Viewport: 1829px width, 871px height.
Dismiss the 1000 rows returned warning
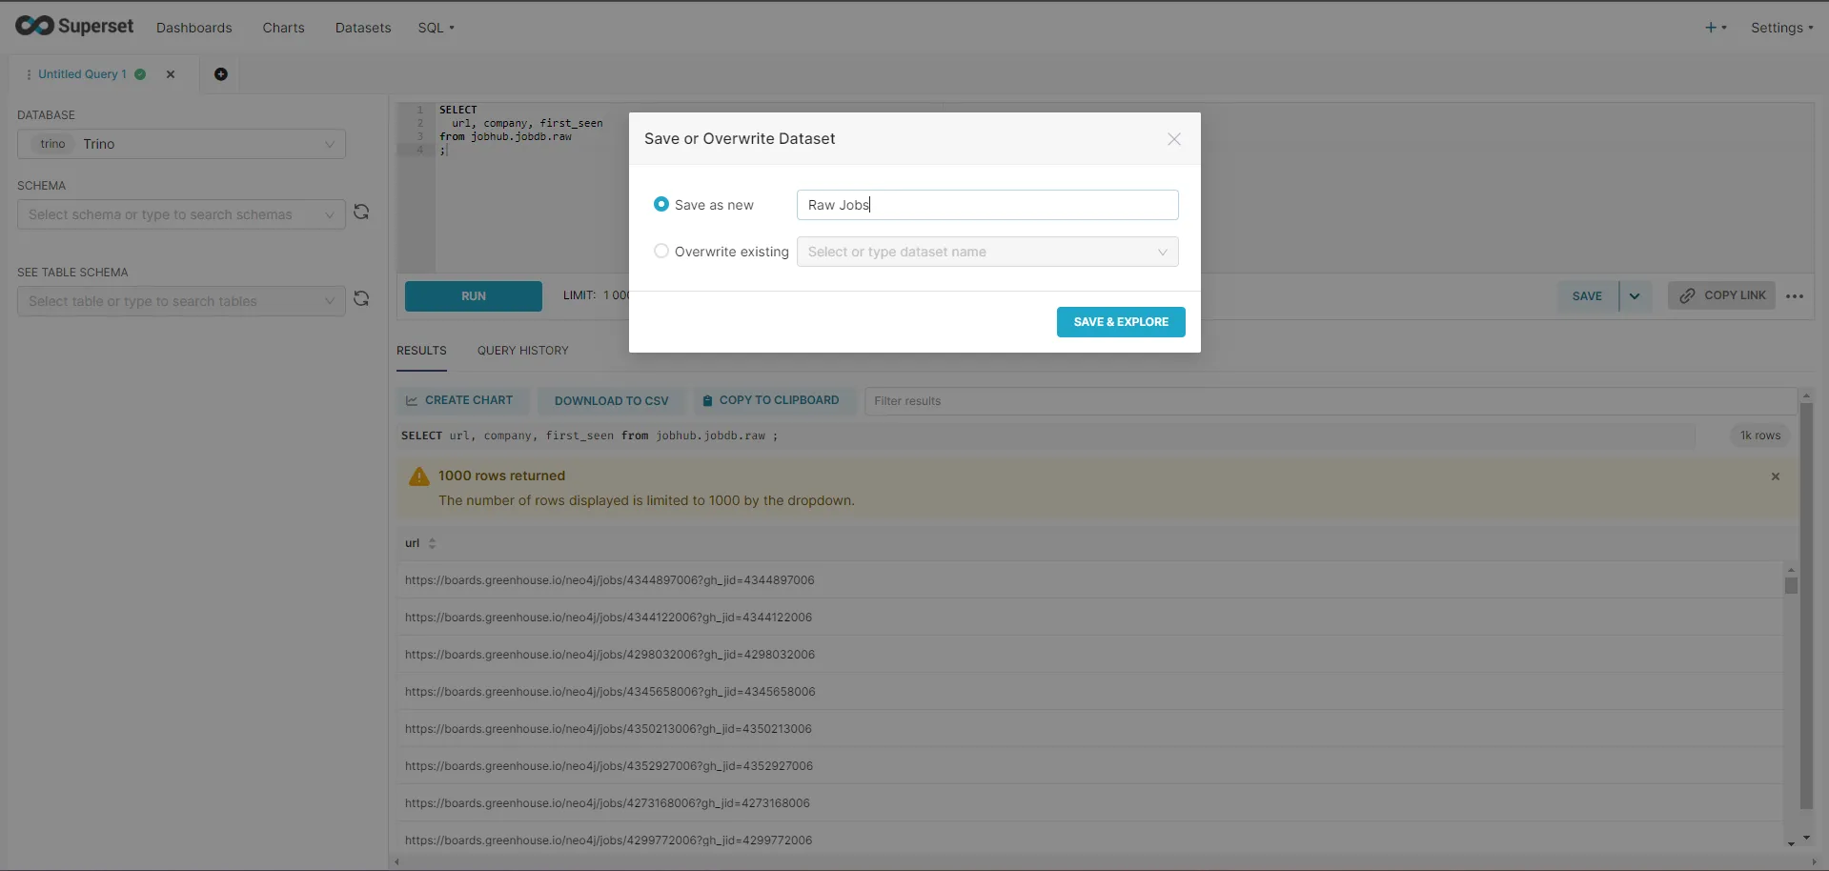click(1776, 476)
